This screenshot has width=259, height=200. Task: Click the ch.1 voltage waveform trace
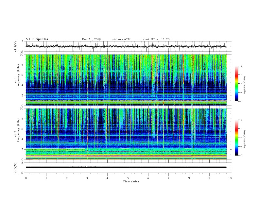click(126, 46)
